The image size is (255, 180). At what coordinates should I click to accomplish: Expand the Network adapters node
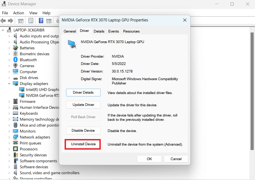9,137
